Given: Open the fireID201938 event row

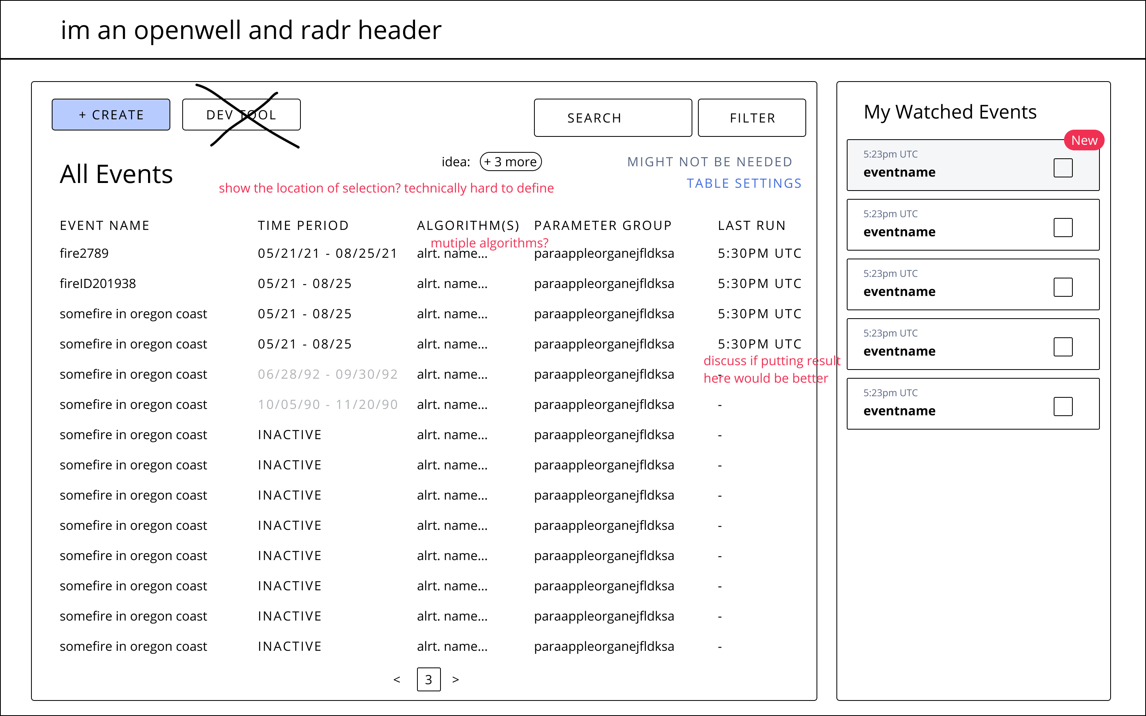Looking at the screenshot, I should coord(97,284).
